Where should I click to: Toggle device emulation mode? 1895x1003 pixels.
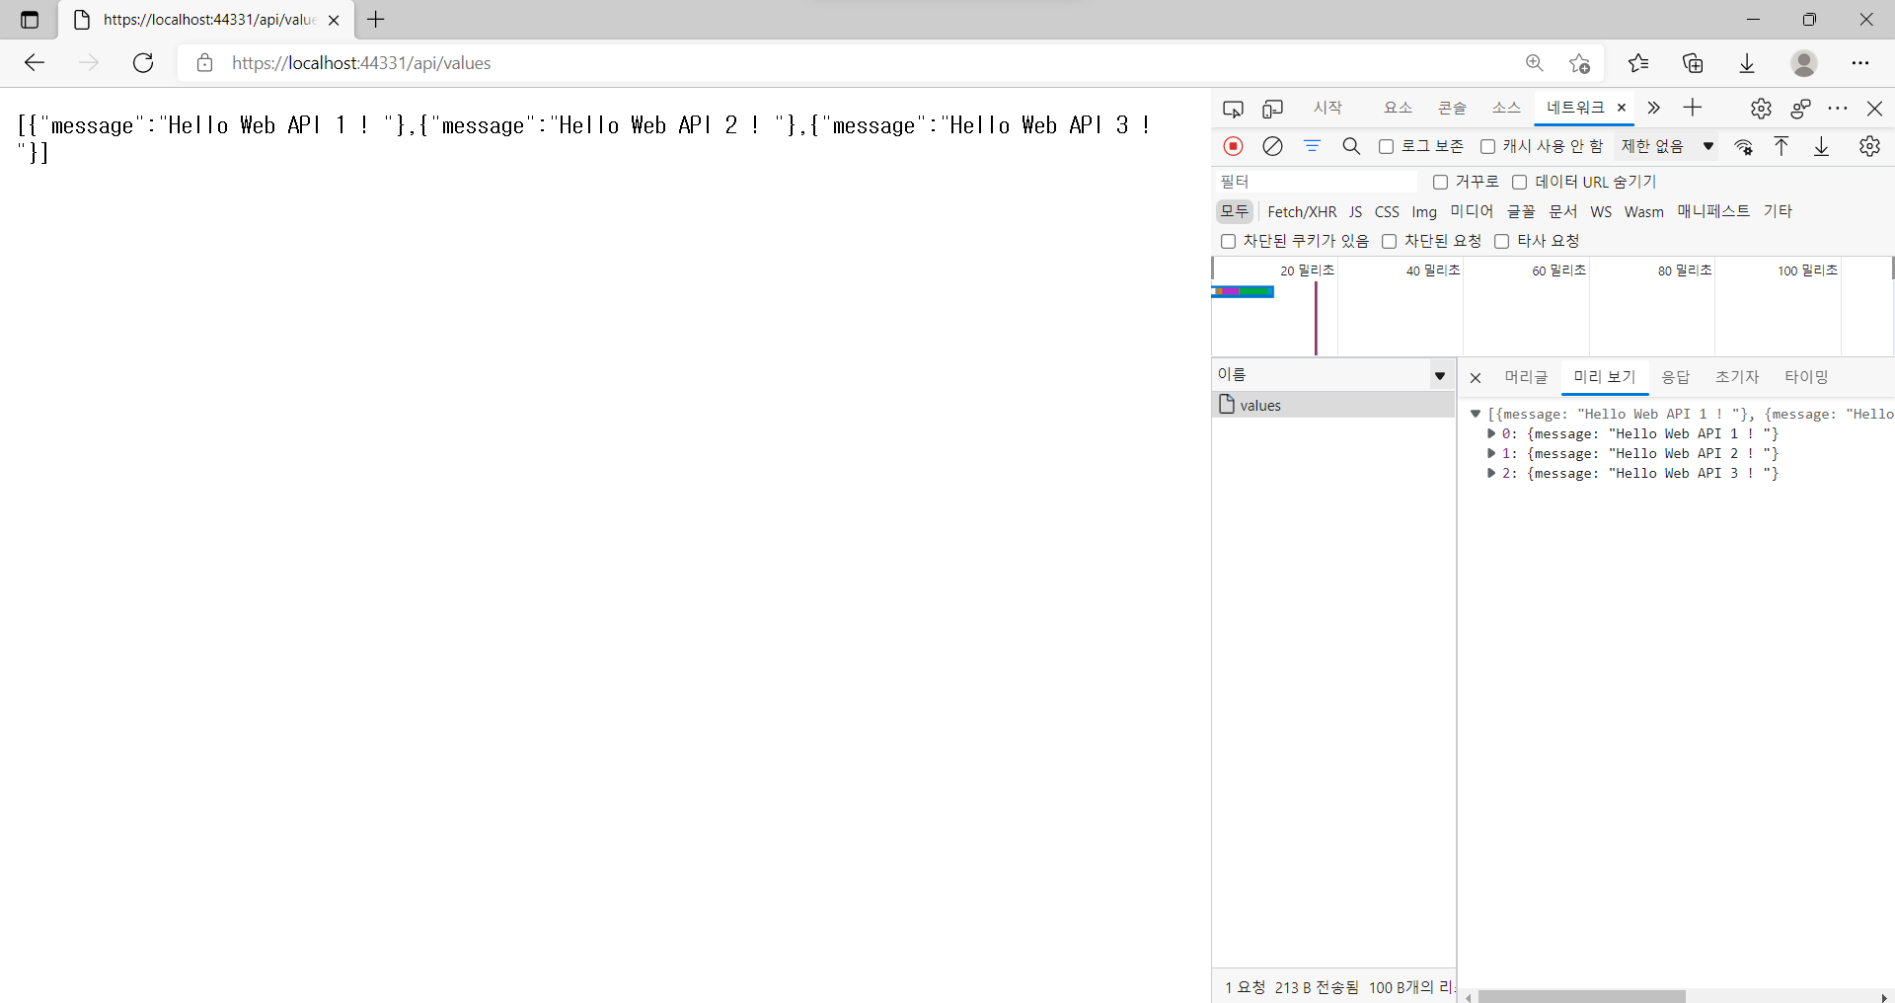[x=1272, y=109]
